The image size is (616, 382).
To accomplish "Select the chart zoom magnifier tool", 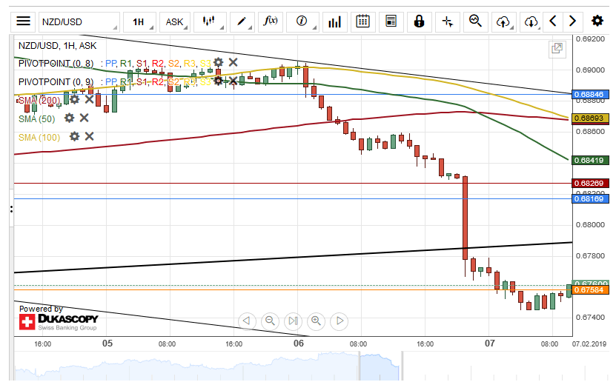I will pyautogui.click(x=476, y=21).
